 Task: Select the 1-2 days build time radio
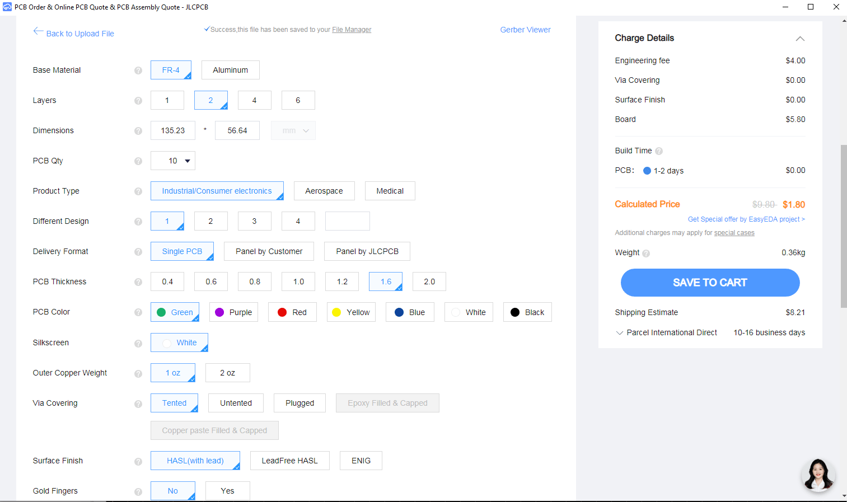[647, 171]
